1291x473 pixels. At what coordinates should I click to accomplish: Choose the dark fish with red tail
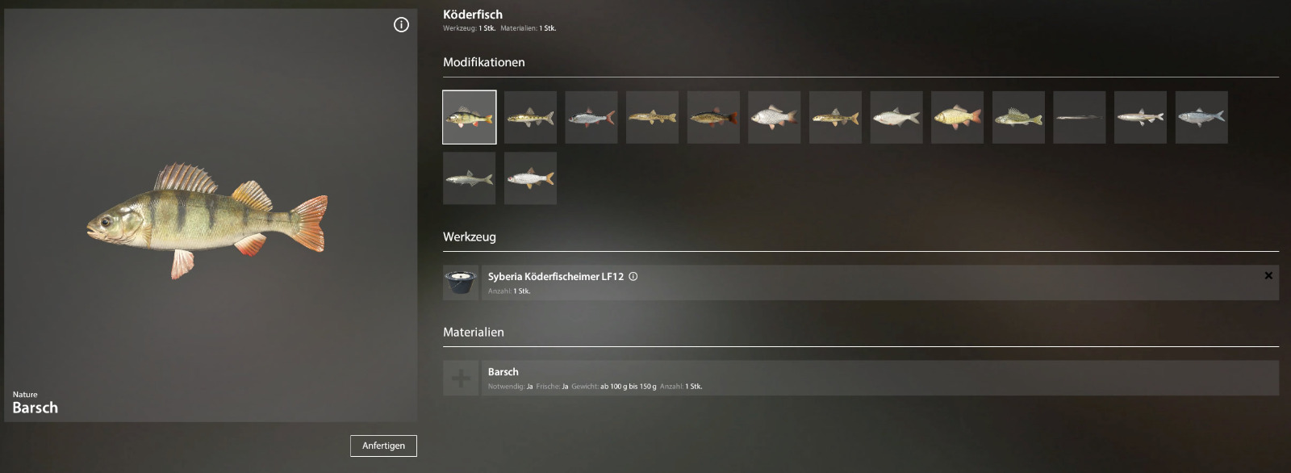tap(713, 117)
